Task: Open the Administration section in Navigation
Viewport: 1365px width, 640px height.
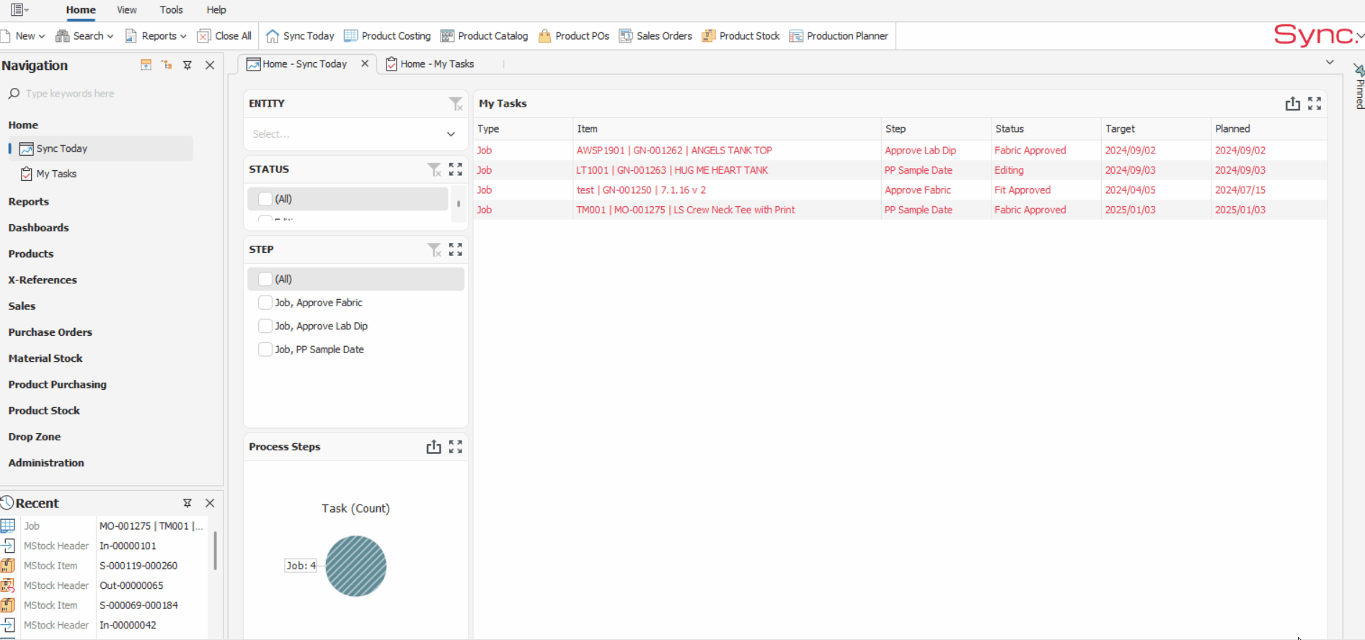Action: coord(46,463)
